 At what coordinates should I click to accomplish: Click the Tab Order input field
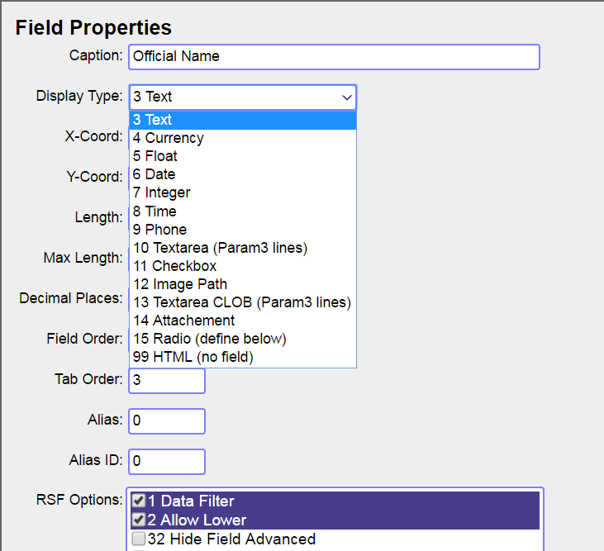click(x=167, y=380)
